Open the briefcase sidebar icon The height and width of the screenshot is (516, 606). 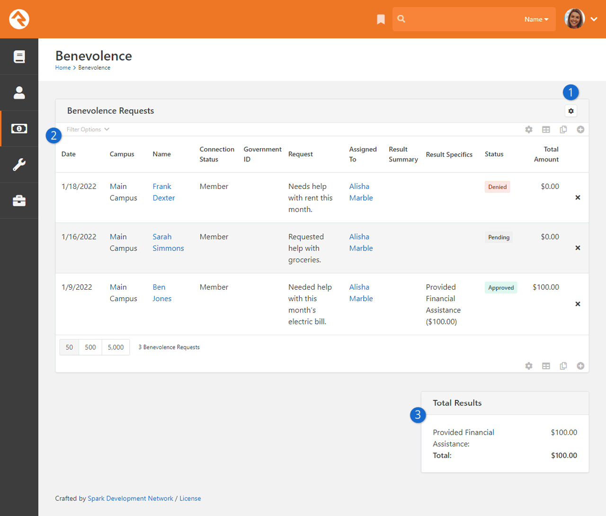point(19,201)
